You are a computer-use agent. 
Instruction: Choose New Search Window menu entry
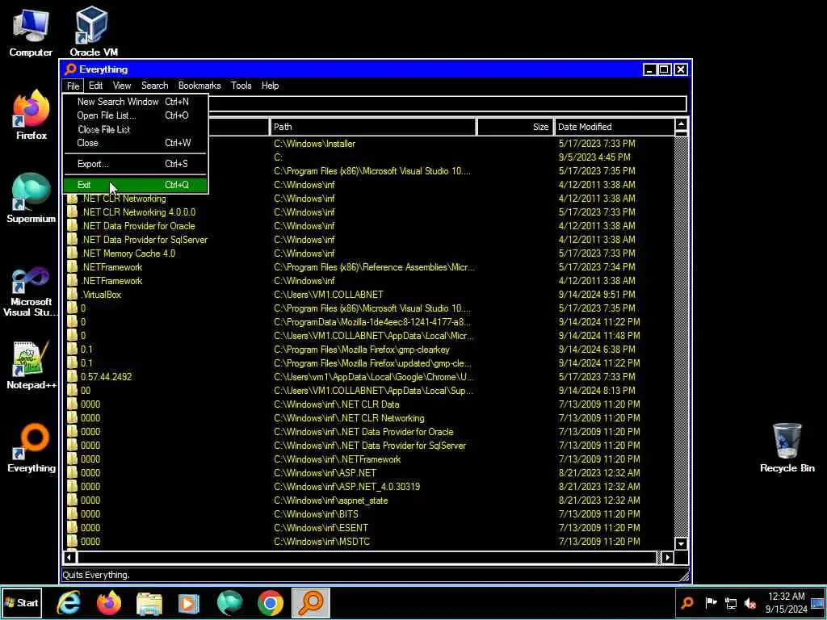[136, 101]
